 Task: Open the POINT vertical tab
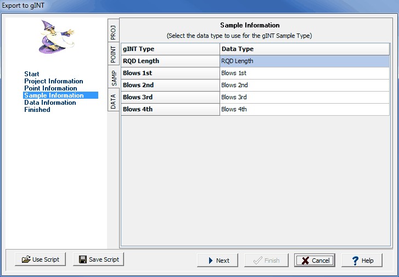tap(113, 55)
